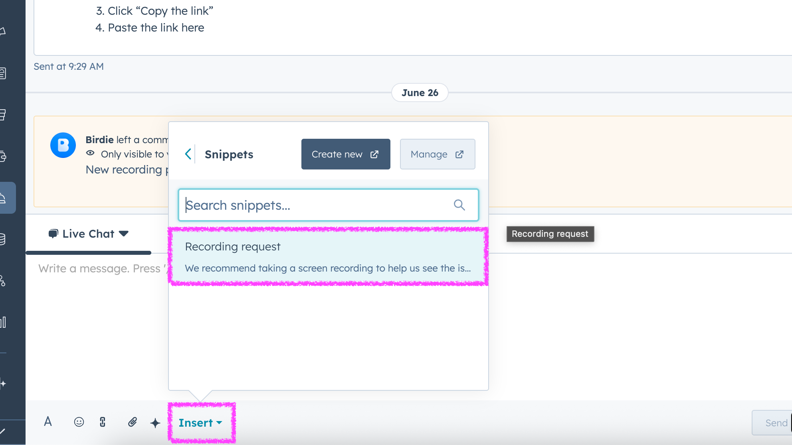Click the Birdie avatar
The width and height of the screenshot is (792, 445).
coord(63,145)
